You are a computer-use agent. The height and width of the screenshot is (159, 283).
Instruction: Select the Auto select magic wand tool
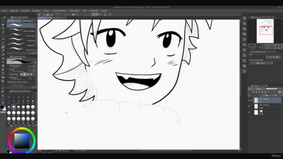click(x=3, y=39)
